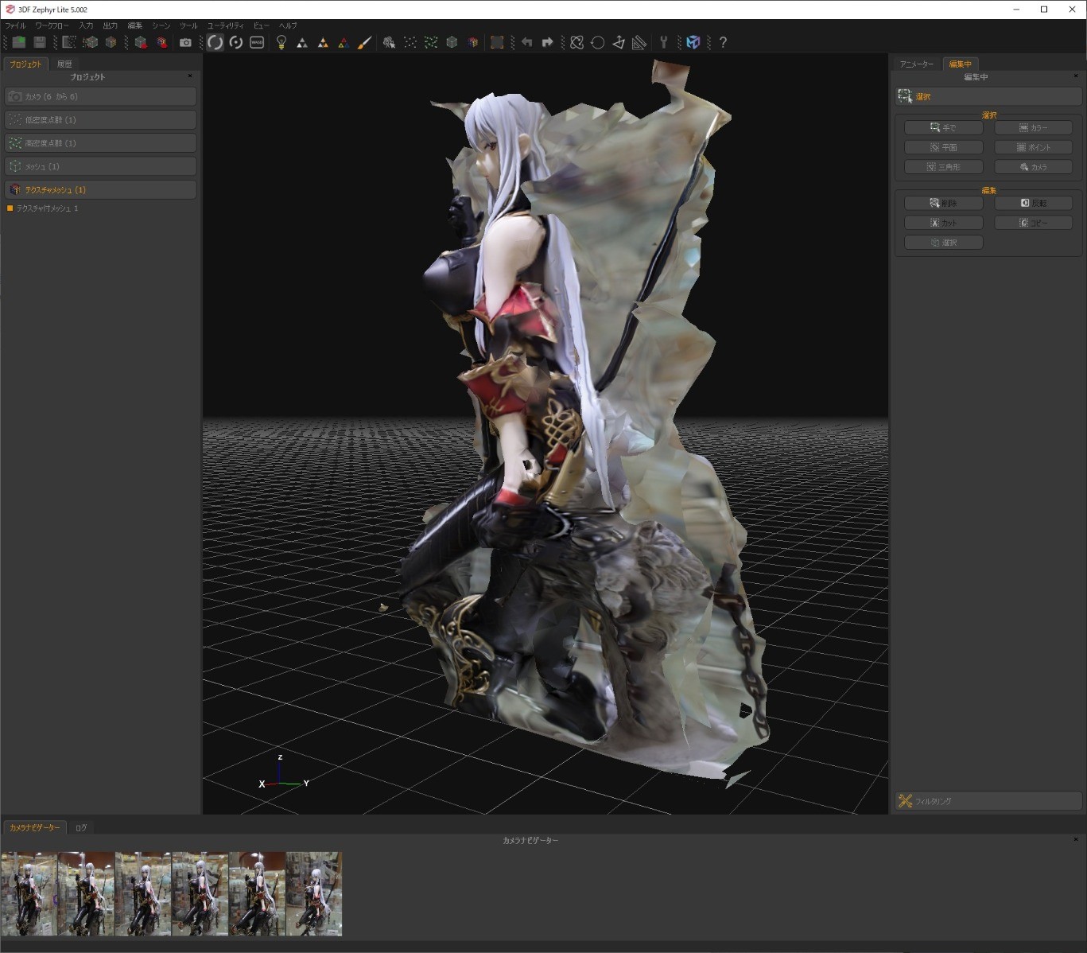Select the paintbrush tool icon
This screenshot has height=953, width=1087.
(x=364, y=42)
